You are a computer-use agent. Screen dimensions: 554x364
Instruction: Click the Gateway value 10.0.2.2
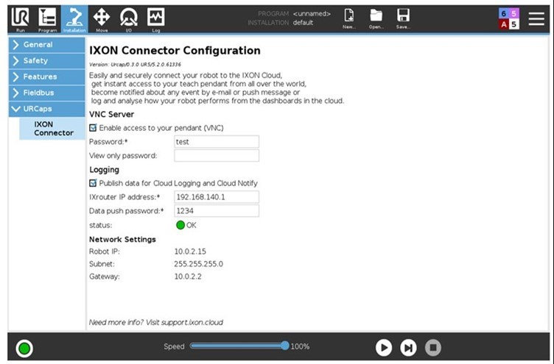pyautogui.click(x=188, y=276)
